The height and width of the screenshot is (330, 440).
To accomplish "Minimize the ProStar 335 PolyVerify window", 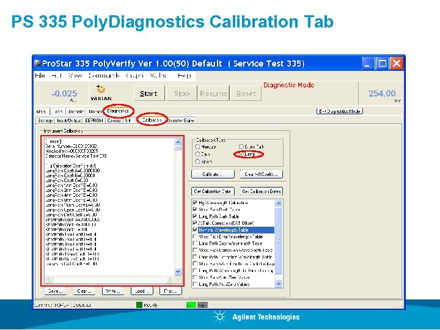I will 367,63.
